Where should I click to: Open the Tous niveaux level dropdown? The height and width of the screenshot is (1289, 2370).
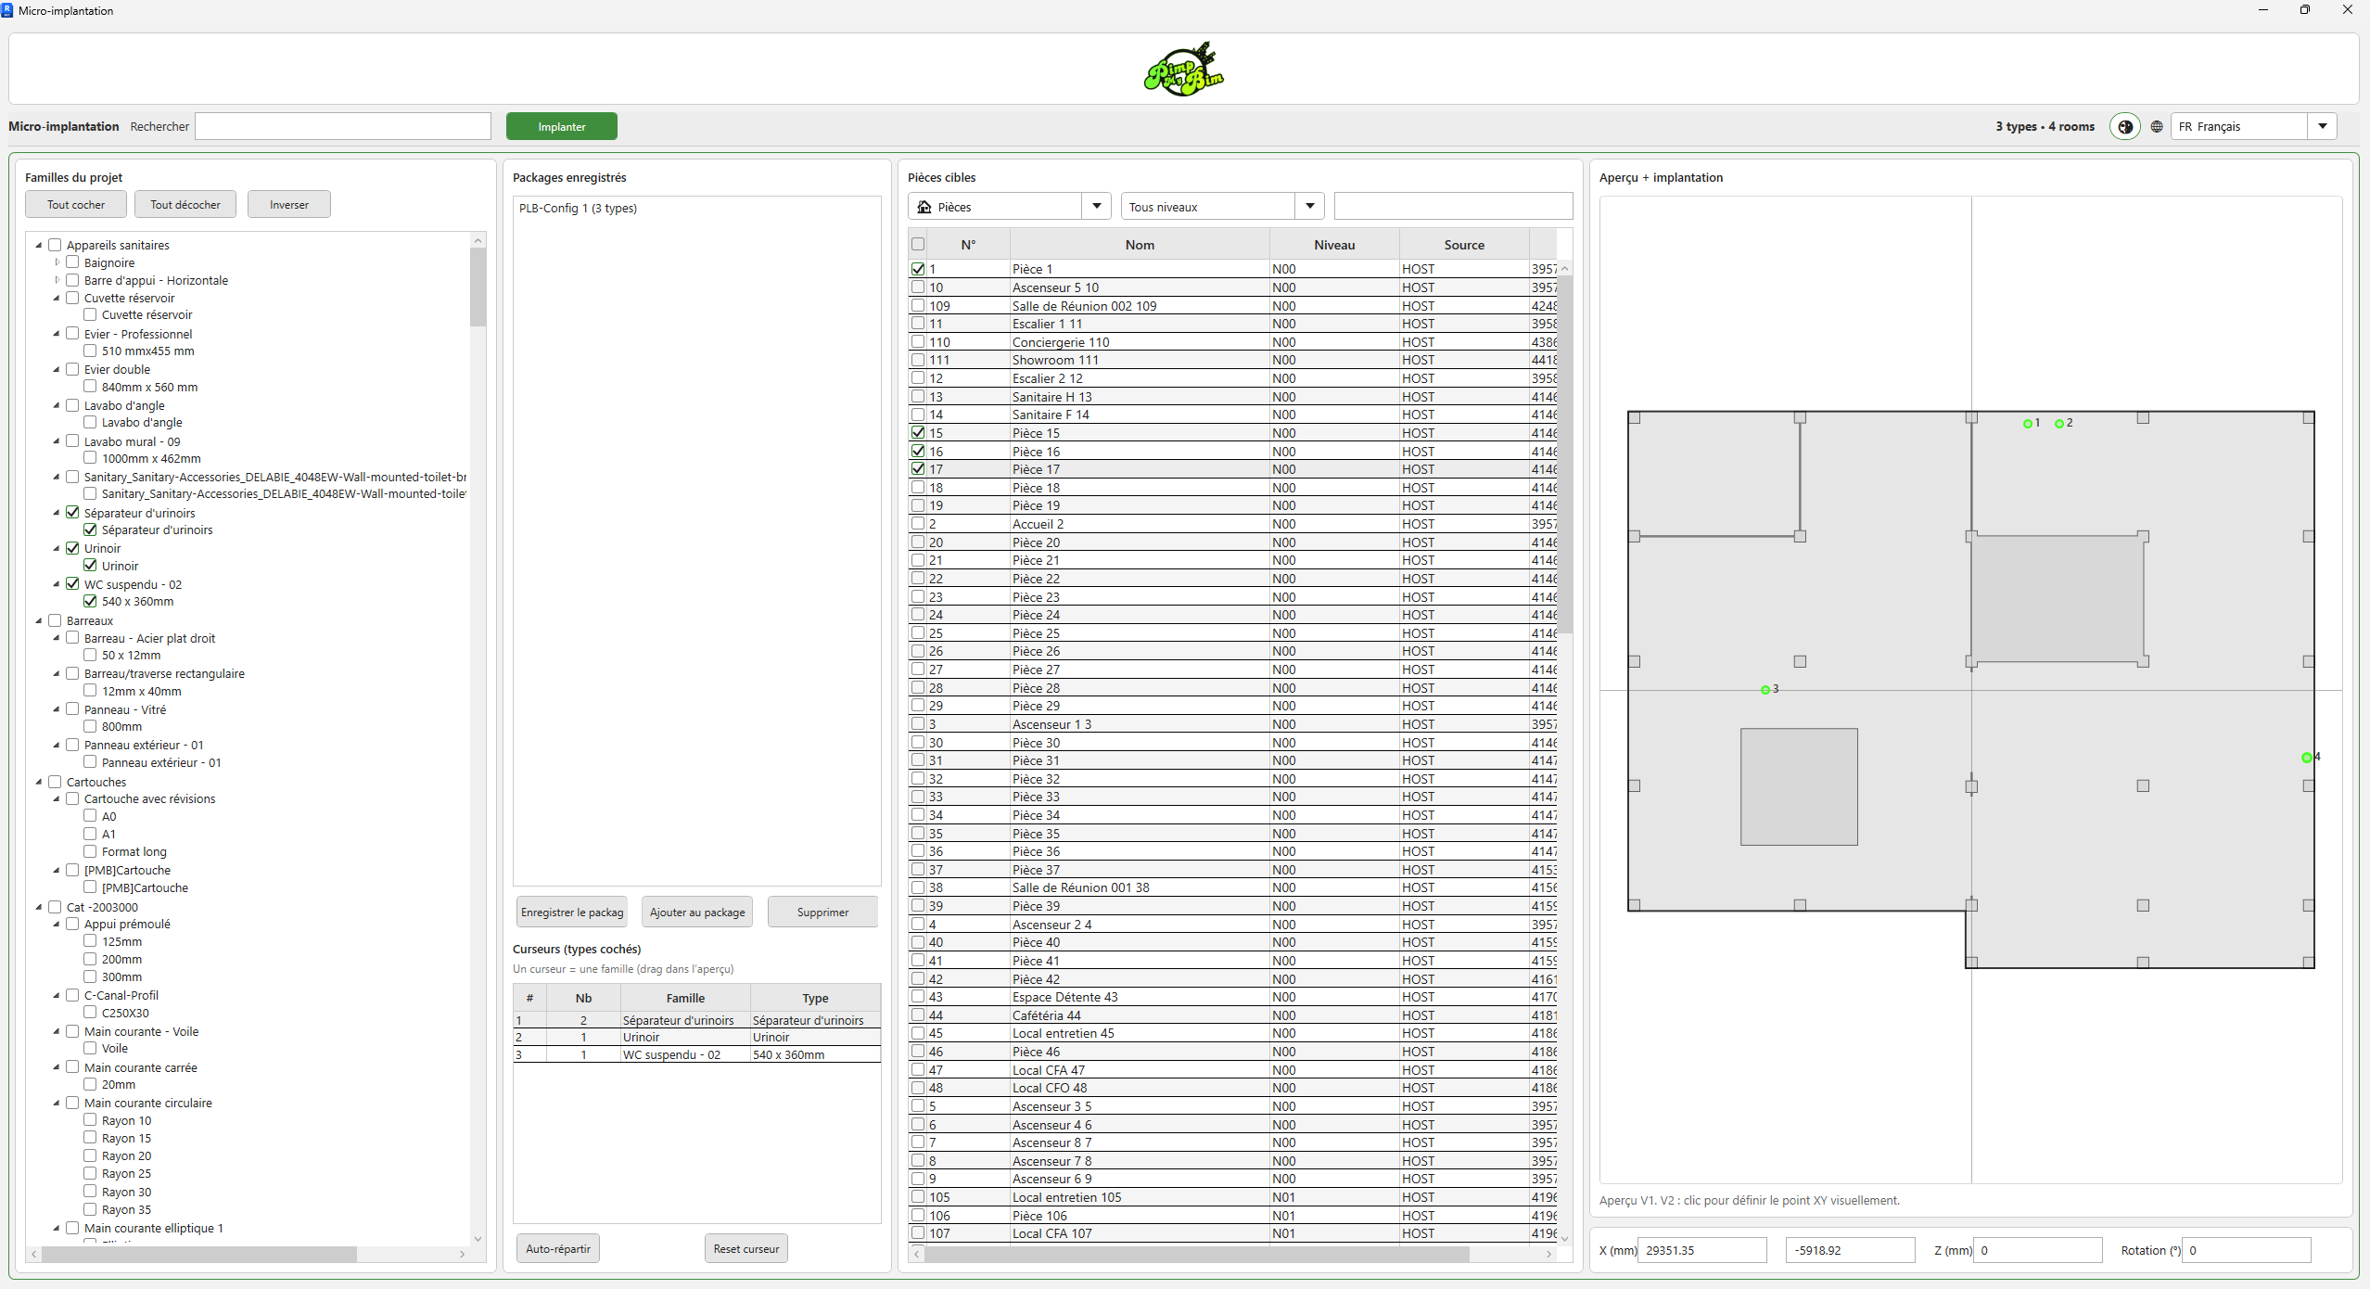[x=1309, y=206]
